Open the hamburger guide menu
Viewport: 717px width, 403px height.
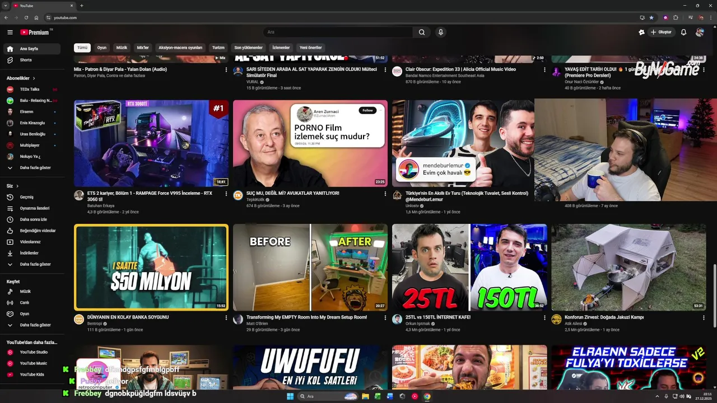(10, 32)
